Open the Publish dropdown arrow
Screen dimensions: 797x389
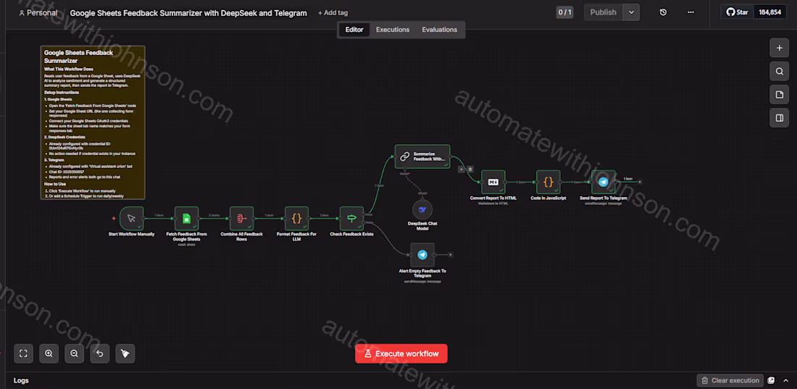631,12
